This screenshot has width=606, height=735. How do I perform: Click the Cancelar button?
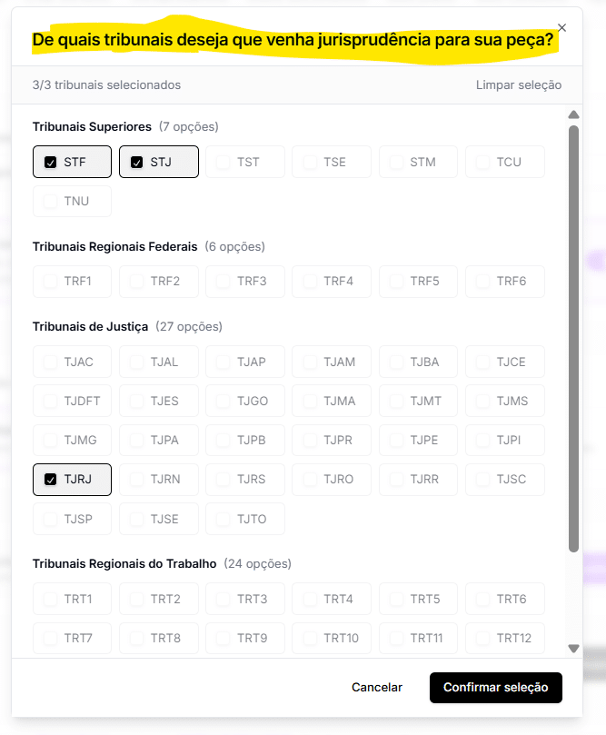377,688
